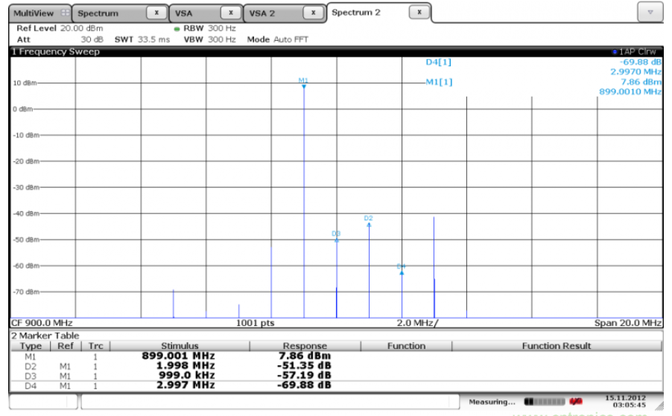Open the Spectrum tab
Viewport: 672px width, 416px height.
(x=120, y=13)
